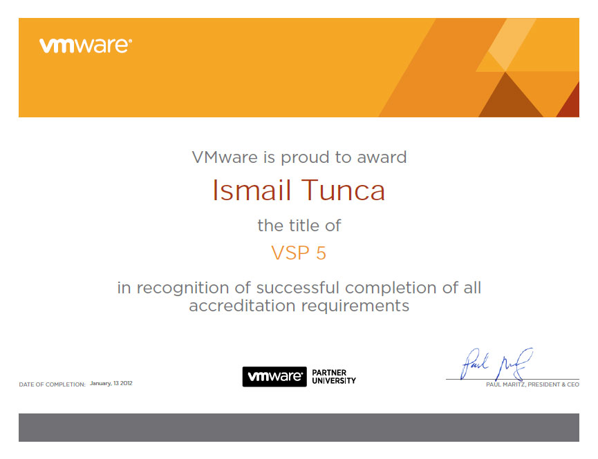Click the Paul Maritz handwritten signature
This screenshot has width=598, height=459.
click(496, 364)
